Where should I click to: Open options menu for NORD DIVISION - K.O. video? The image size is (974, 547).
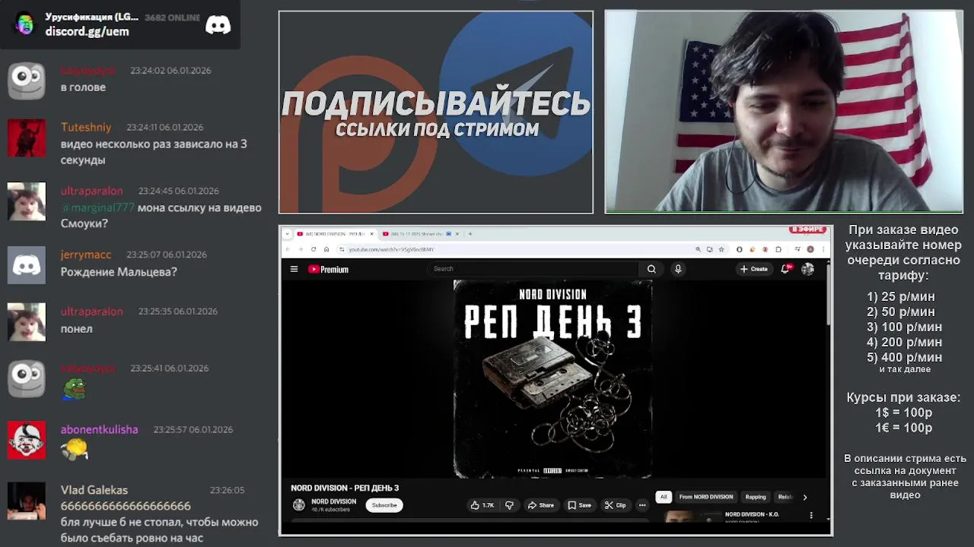[811, 515]
